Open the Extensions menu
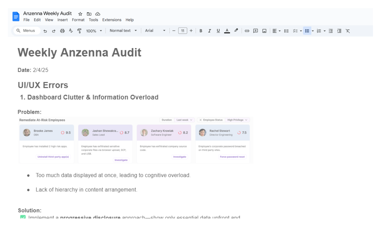The height and width of the screenshot is (226, 380). pyautogui.click(x=112, y=20)
